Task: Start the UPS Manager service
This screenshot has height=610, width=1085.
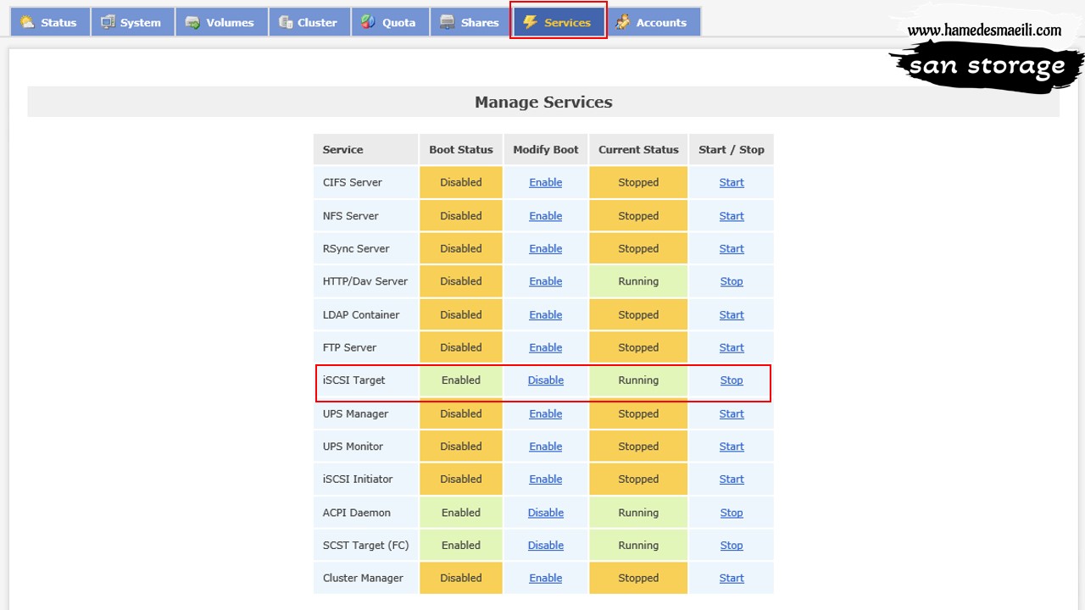Action: point(732,413)
